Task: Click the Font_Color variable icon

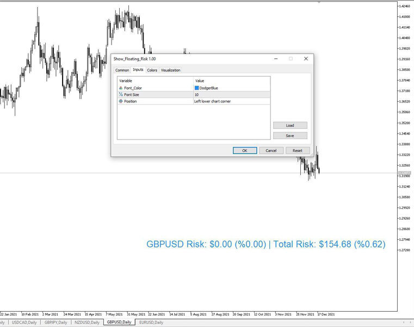Action: pyautogui.click(x=121, y=88)
